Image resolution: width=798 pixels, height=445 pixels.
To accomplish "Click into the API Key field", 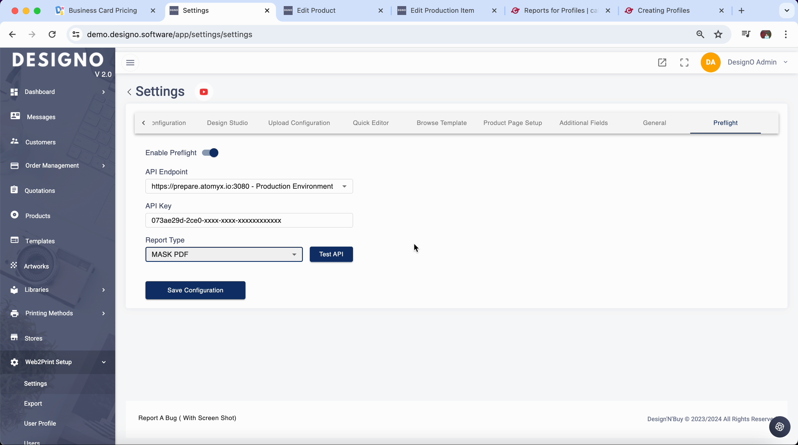I will tap(249, 220).
